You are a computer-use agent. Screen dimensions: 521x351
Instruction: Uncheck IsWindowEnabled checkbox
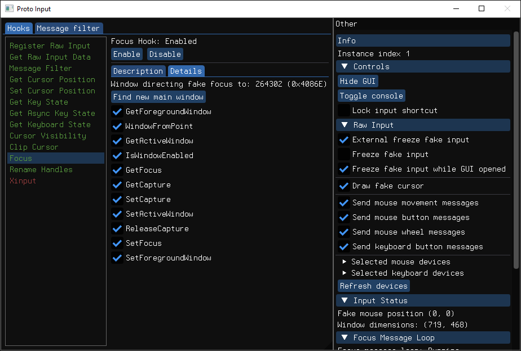click(x=117, y=155)
